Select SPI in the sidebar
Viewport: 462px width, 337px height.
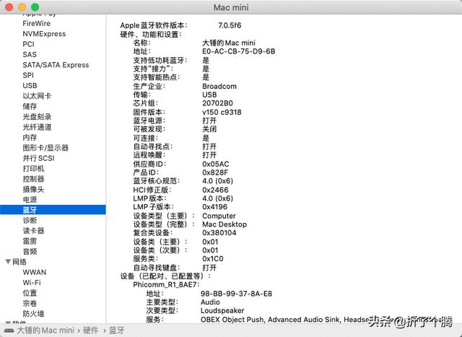[x=28, y=75]
